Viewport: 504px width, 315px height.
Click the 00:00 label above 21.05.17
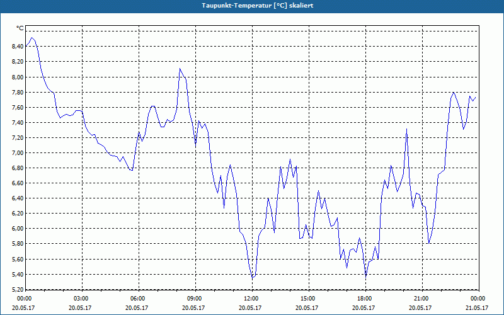[x=479, y=299]
